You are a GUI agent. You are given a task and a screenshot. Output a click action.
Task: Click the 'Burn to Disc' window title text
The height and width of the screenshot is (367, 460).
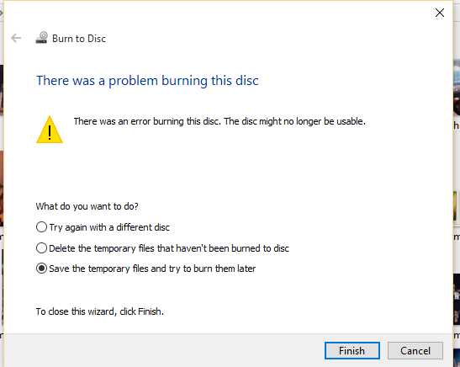[79, 39]
